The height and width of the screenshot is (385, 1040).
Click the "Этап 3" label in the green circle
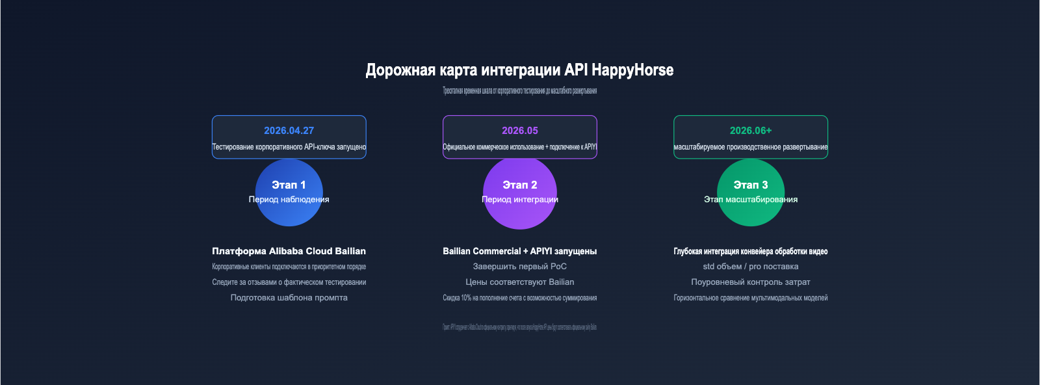(750, 185)
